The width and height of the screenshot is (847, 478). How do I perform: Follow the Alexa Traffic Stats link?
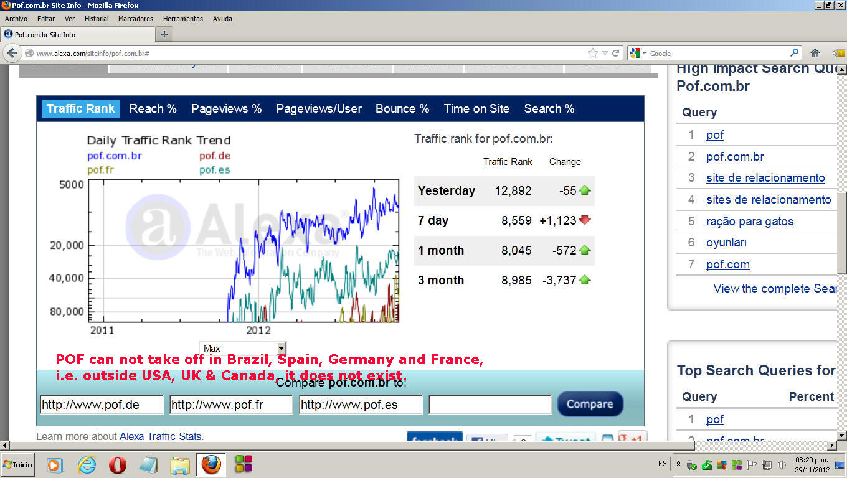(x=160, y=436)
